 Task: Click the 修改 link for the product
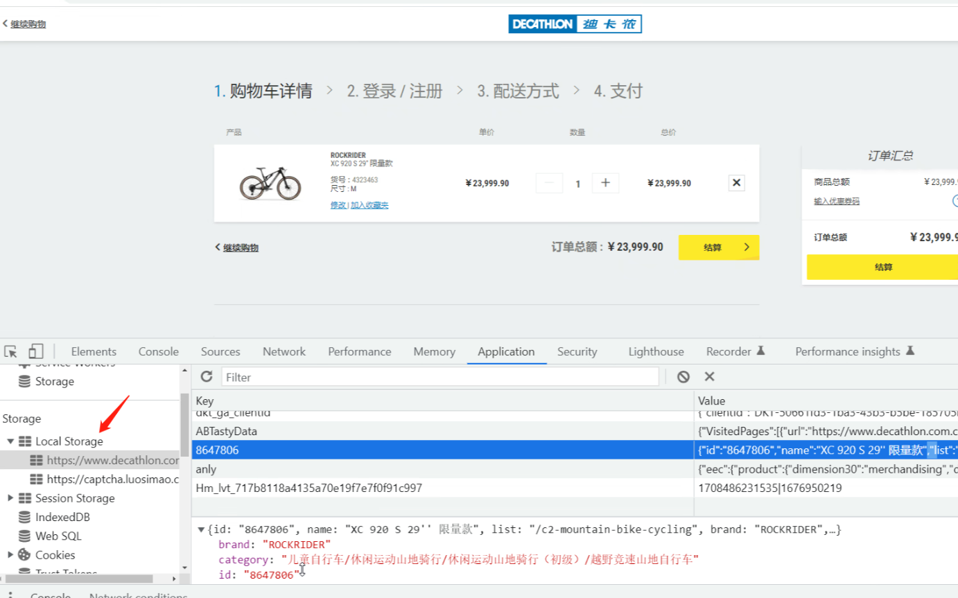pyautogui.click(x=338, y=205)
